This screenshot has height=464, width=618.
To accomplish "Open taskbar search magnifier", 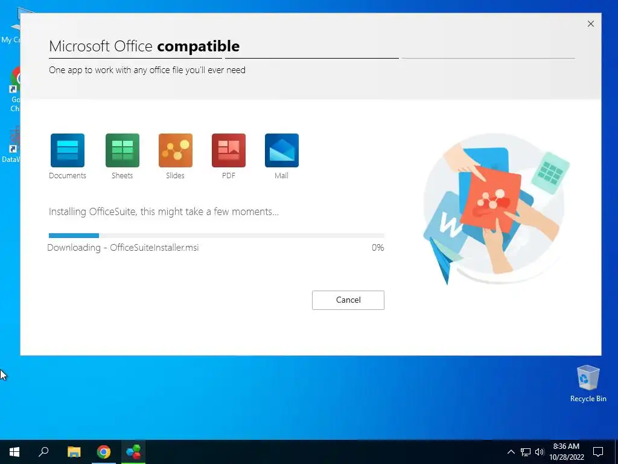I will (x=43, y=452).
